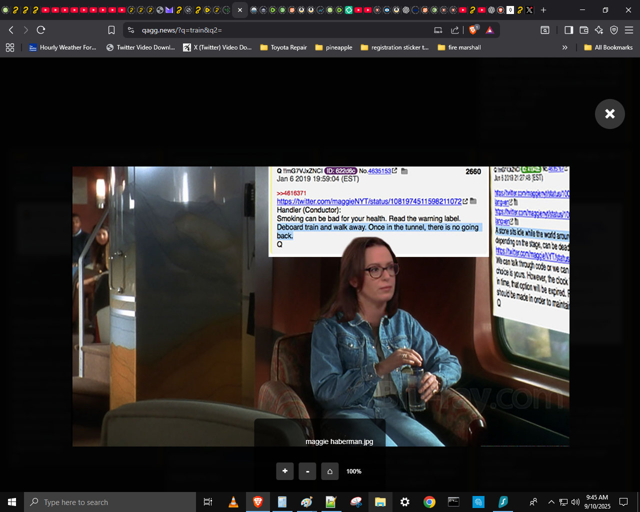Screen dimensions: 640x512
Task: Switch to the purple M mail tab
Action: pos(169,10)
